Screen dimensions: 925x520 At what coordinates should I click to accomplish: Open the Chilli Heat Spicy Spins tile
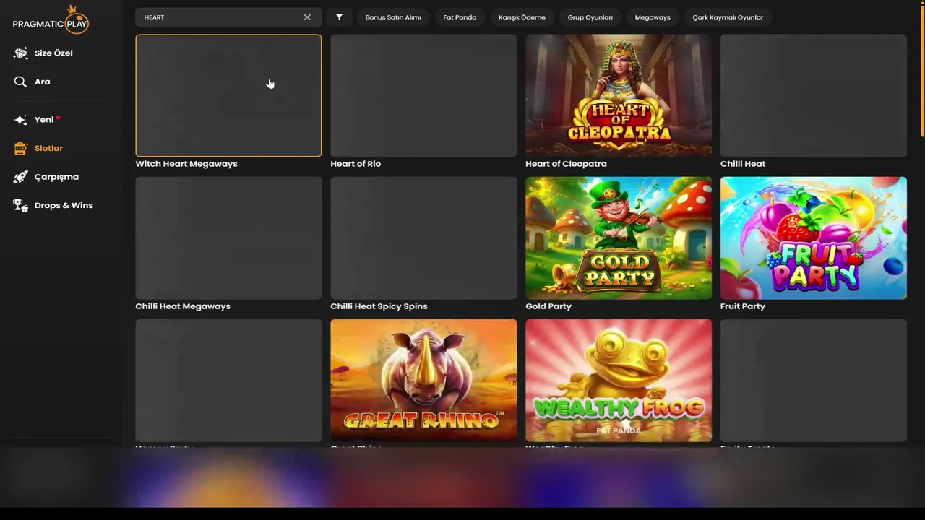423,238
